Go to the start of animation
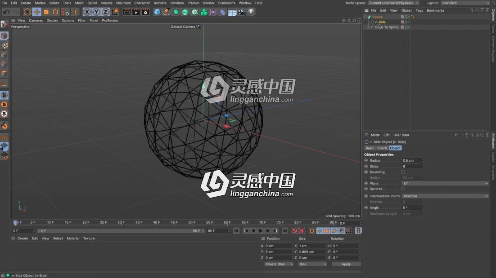The height and width of the screenshot is (278, 496). (x=236, y=231)
